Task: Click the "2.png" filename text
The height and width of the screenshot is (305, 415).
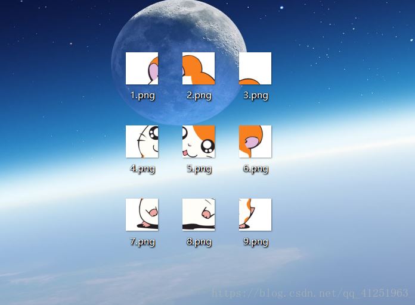Action: [x=199, y=95]
